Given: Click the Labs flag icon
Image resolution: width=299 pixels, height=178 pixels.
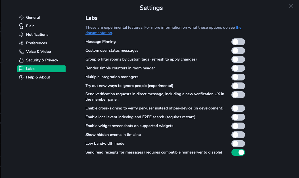Looking at the screenshot, I should pos(21,69).
